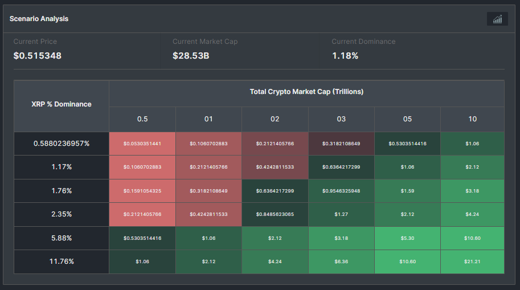The width and height of the screenshot is (520, 290).
Task: Click $2.12 in the 5.88% row
Action: tap(275, 238)
